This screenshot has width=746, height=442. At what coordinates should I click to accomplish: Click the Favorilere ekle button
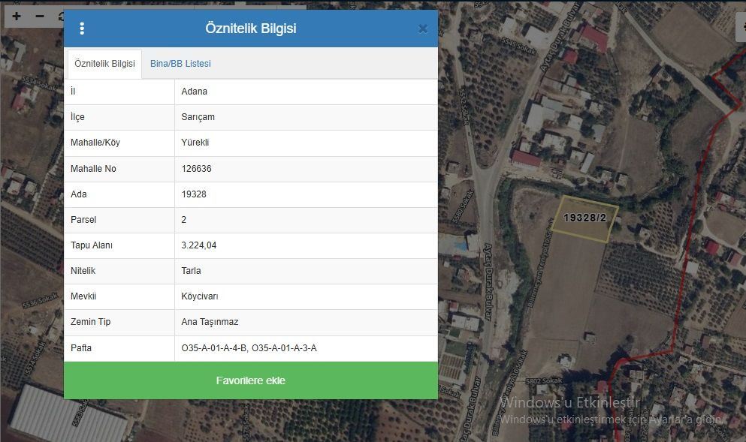pyautogui.click(x=251, y=380)
